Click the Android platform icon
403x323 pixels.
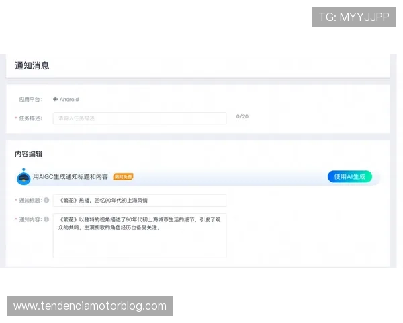point(55,99)
